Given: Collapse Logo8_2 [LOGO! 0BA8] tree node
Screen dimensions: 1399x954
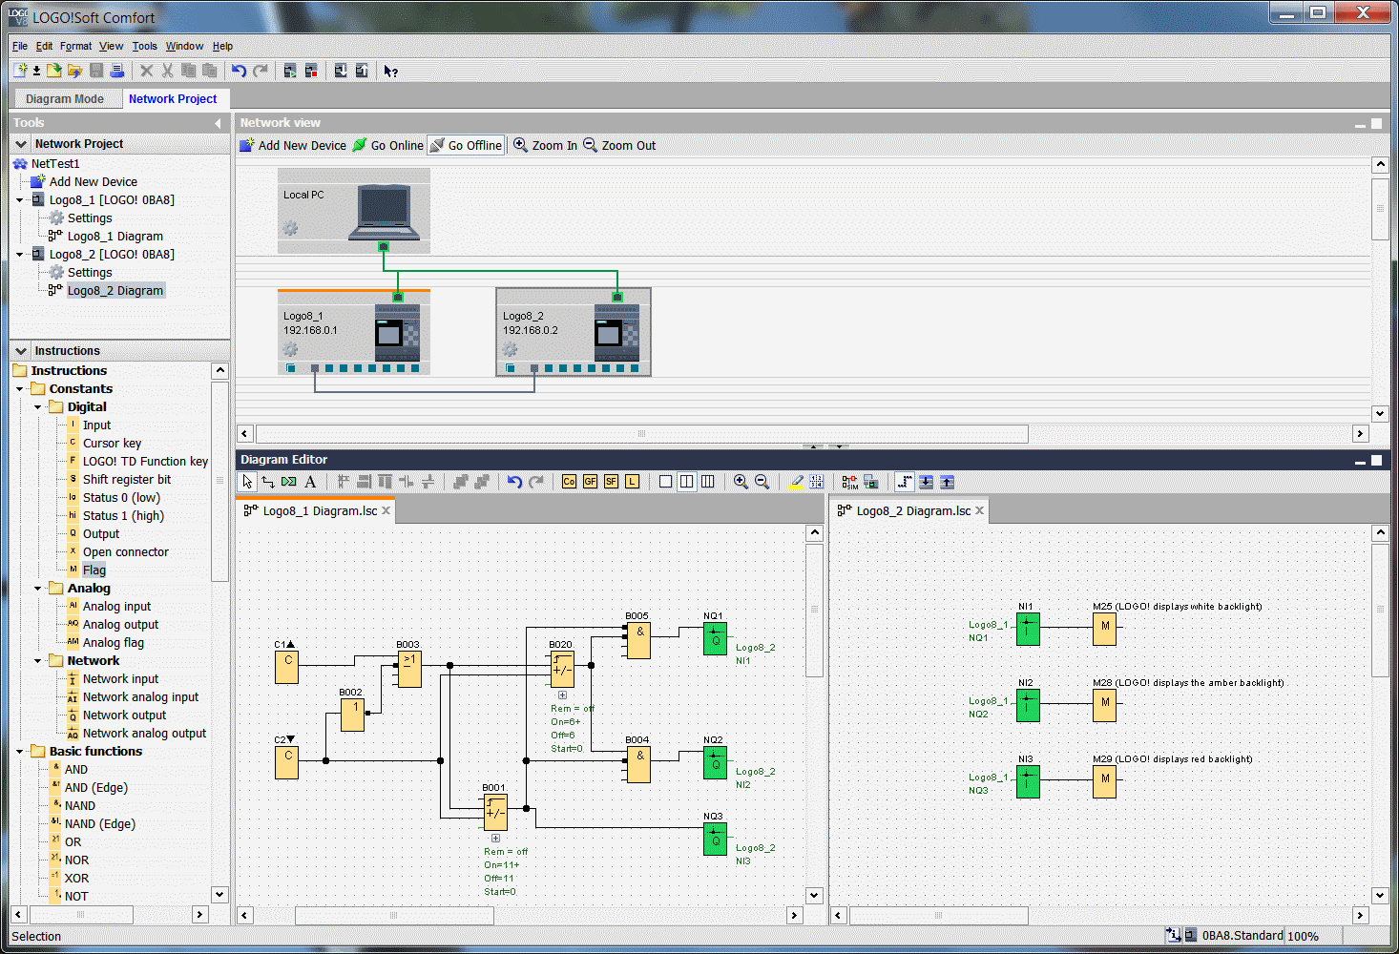Looking at the screenshot, I should click(x=20, y=255).
